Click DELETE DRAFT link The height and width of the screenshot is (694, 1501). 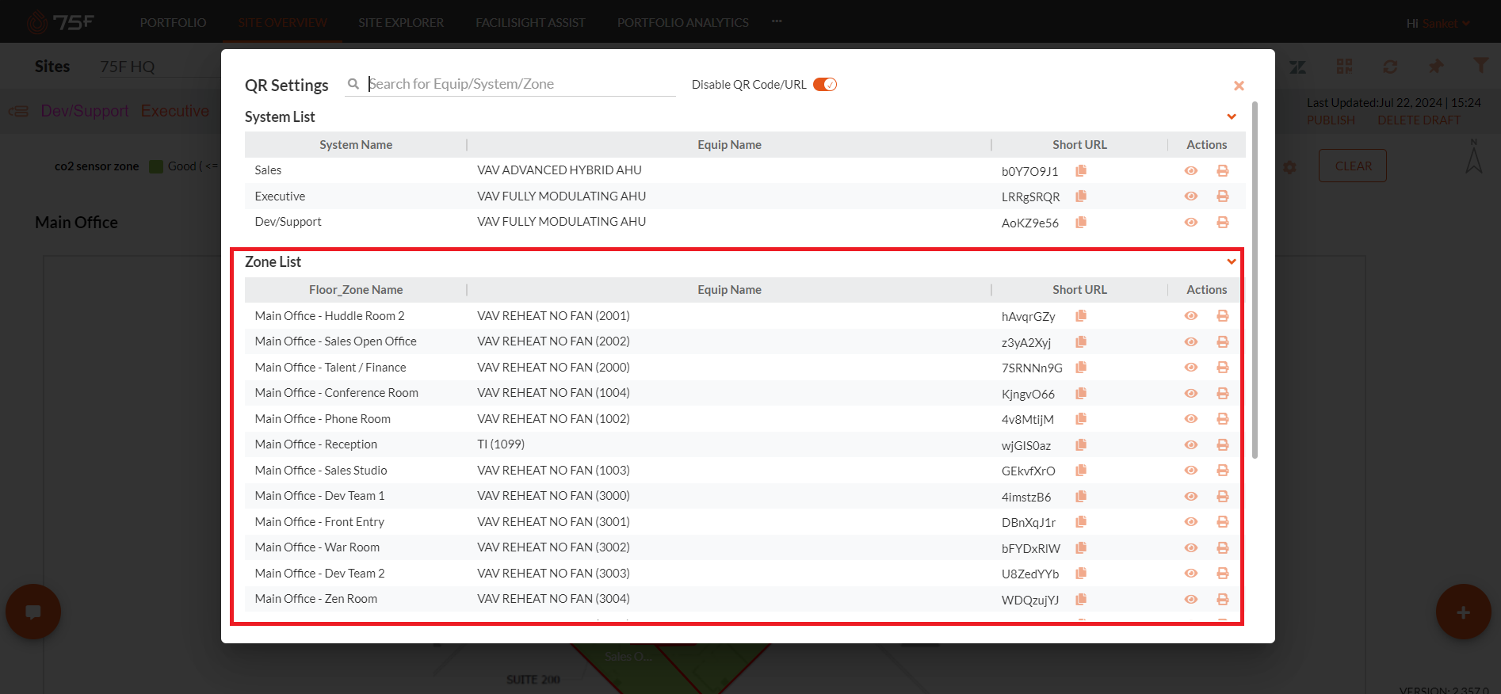[1419, 120]
